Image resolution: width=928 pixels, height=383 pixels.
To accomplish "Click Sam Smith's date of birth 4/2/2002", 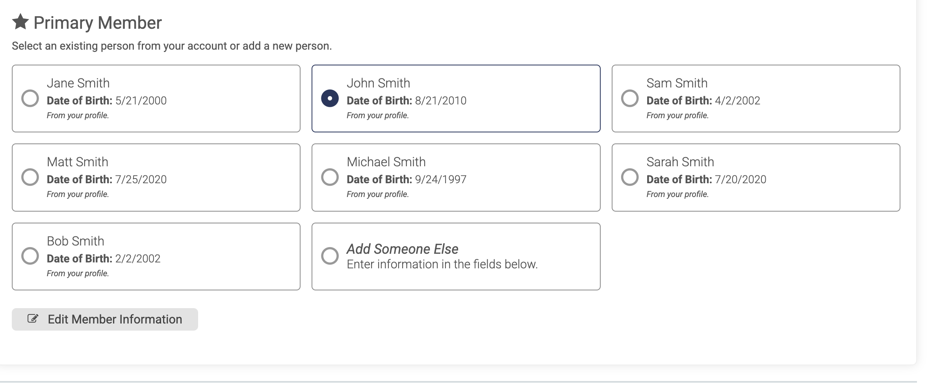I will [737, 101].
